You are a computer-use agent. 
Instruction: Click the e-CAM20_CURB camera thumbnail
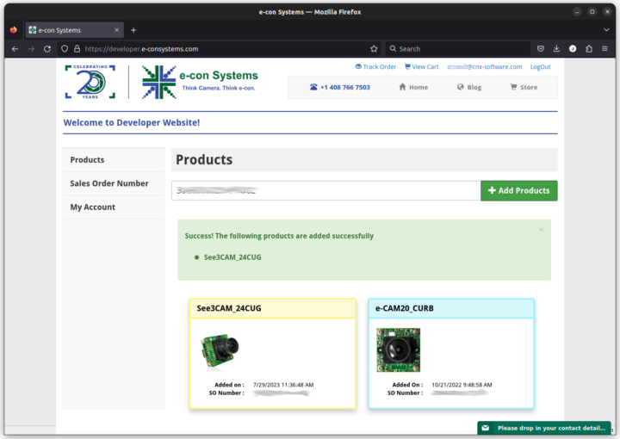pos(398,350)
